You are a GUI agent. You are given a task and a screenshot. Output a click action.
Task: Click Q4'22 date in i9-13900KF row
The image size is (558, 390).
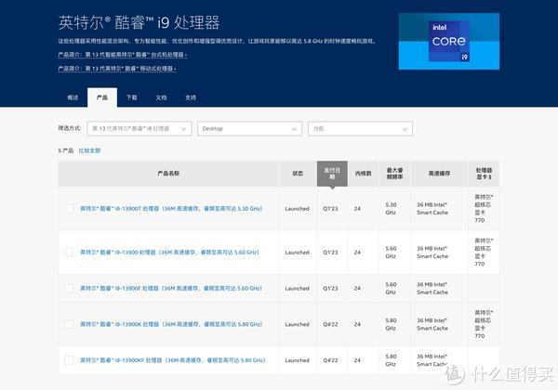point(330,360)
